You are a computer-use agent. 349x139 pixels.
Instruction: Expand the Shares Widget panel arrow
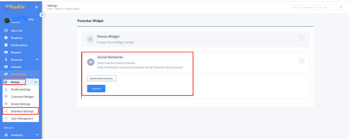click(302, 38)
